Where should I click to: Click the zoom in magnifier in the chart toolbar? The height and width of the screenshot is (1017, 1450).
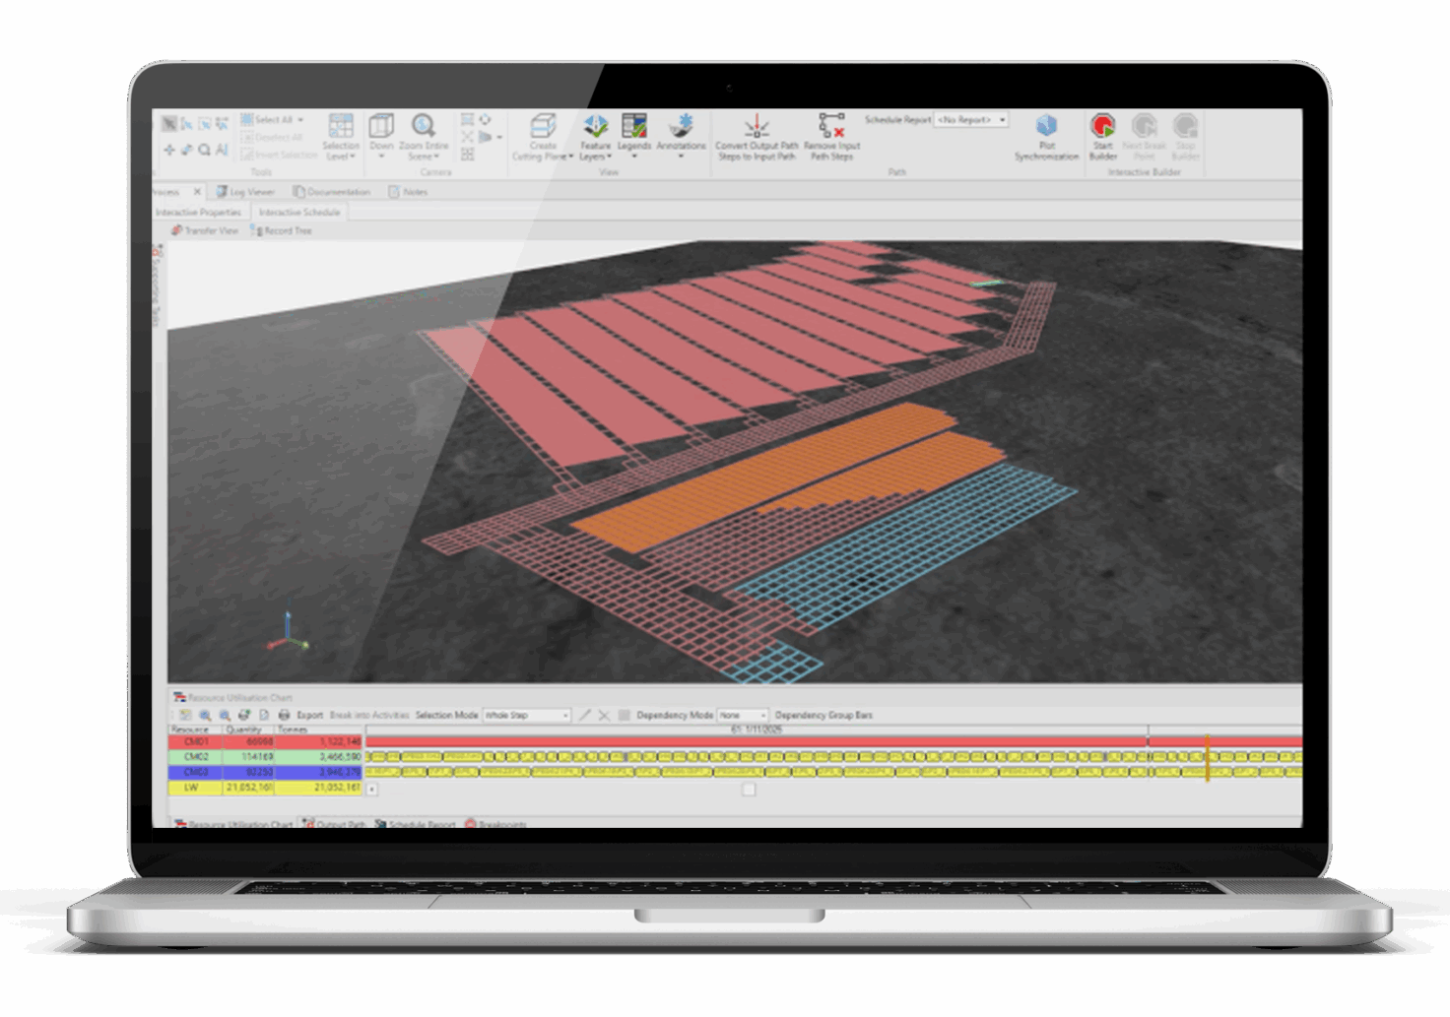[205, 716]
